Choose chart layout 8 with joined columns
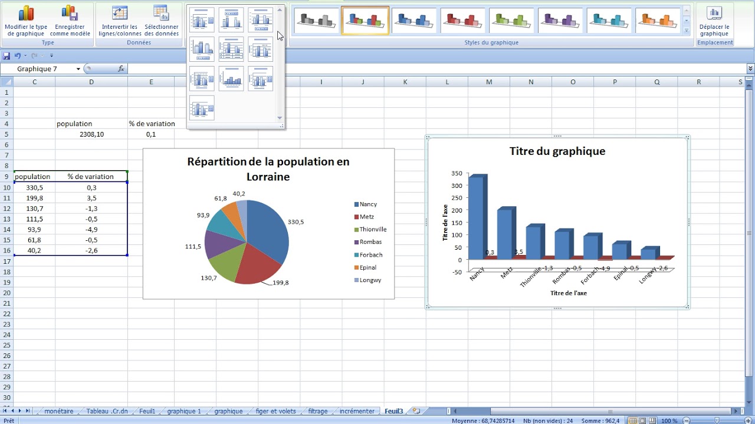Viewport: 755px width, 424px height. click(x=231, y=78)
